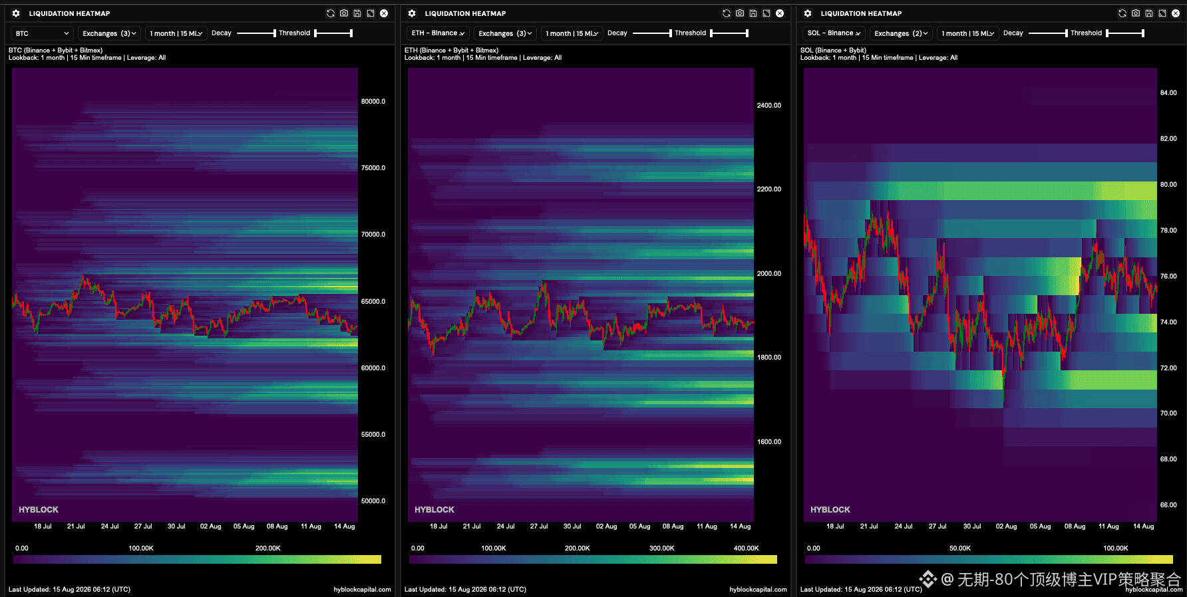
Task: Click the ETH liquidation heatmap chart area
Action: [x=581, y=295]
